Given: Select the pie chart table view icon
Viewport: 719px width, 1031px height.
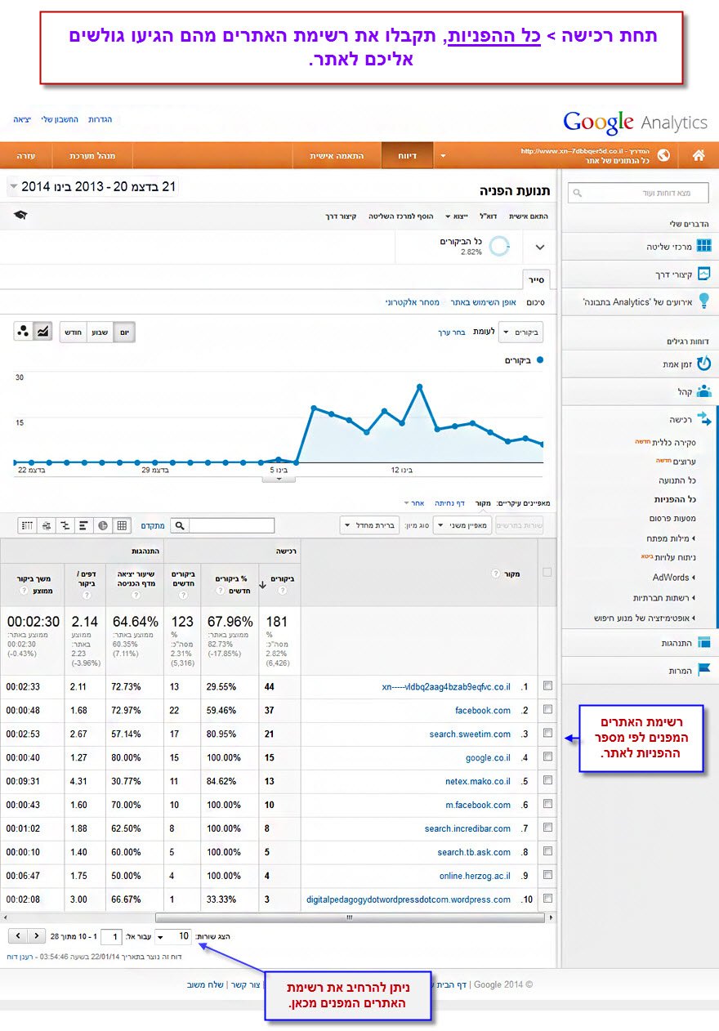Looking at the screenshot, I should (x=103, y=525).
